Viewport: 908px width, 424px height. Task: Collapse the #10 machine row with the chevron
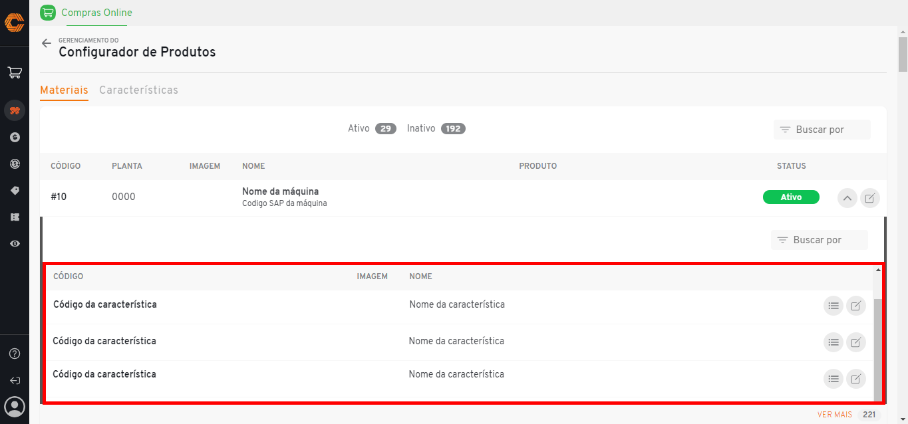pos(847,198)
